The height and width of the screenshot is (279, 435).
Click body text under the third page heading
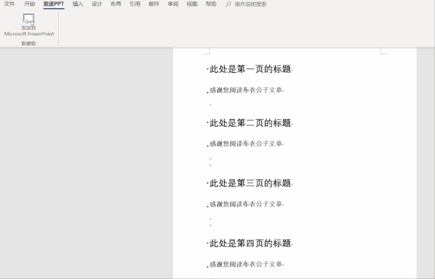[x=246, y=204]
